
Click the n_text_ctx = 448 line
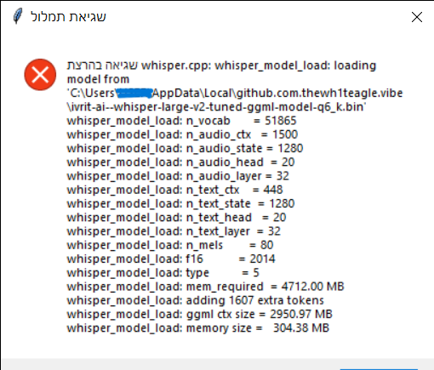(x=174, y=190)
